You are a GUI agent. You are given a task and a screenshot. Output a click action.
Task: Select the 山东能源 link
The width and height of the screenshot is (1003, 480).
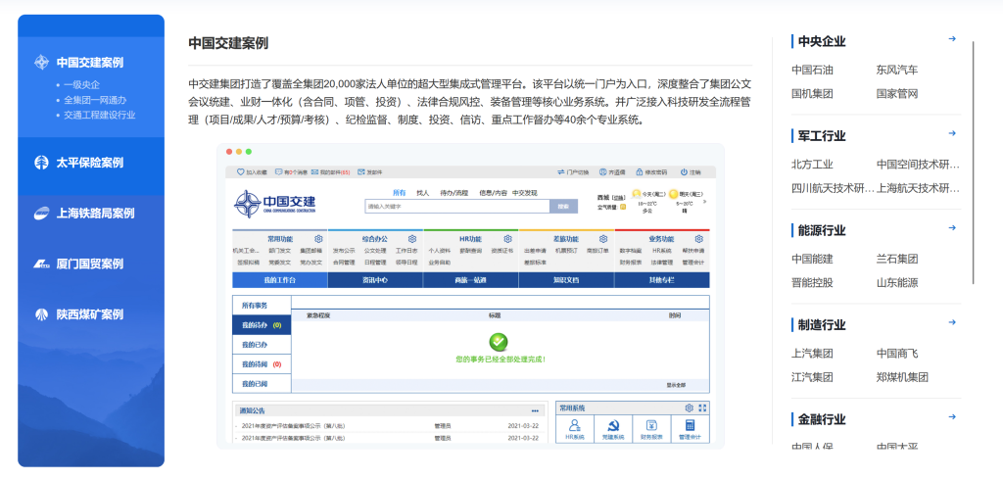click(x=896, y=283)
